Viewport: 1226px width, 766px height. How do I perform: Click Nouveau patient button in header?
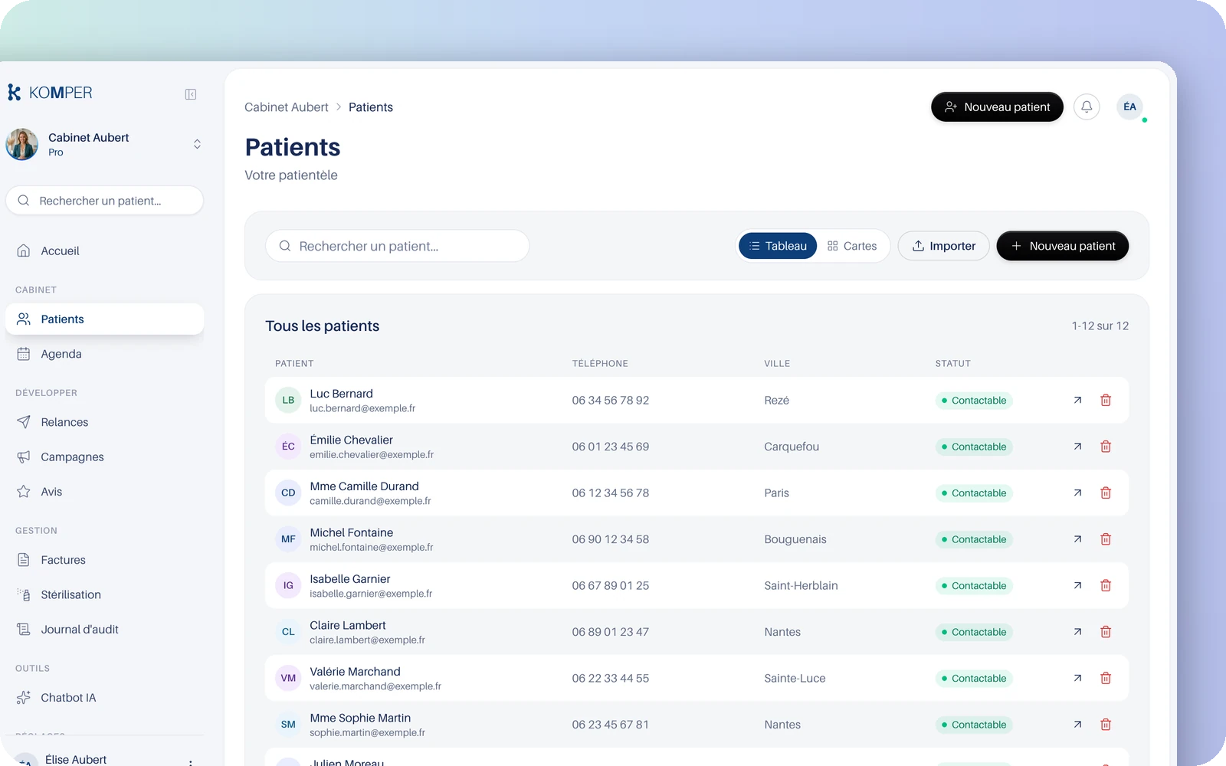point(997,107)
